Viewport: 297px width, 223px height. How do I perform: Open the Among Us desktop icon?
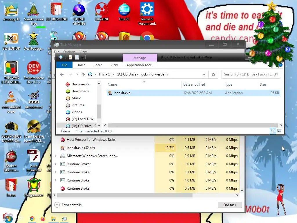coord(11,12)
